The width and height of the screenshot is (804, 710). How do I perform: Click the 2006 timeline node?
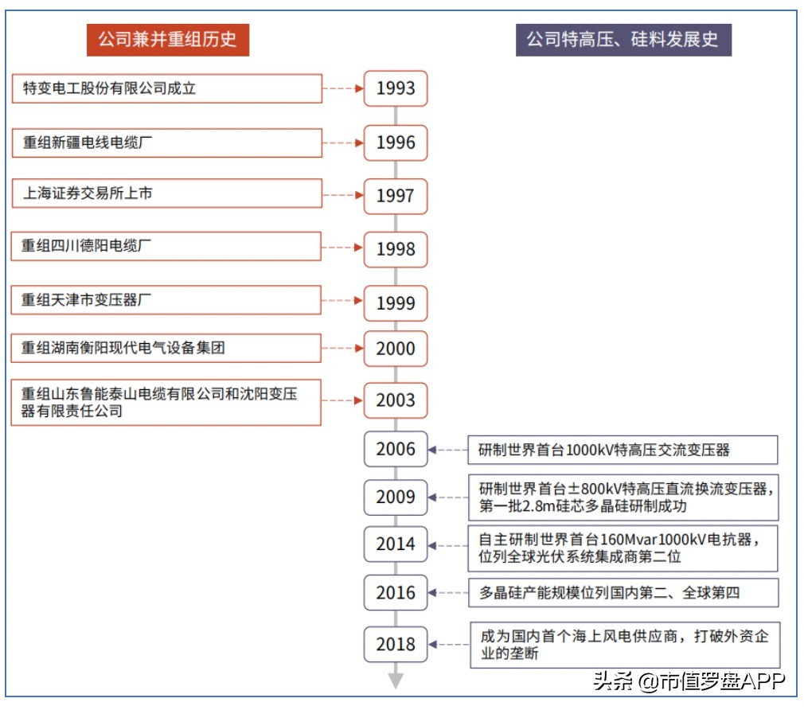coord(395,450)
